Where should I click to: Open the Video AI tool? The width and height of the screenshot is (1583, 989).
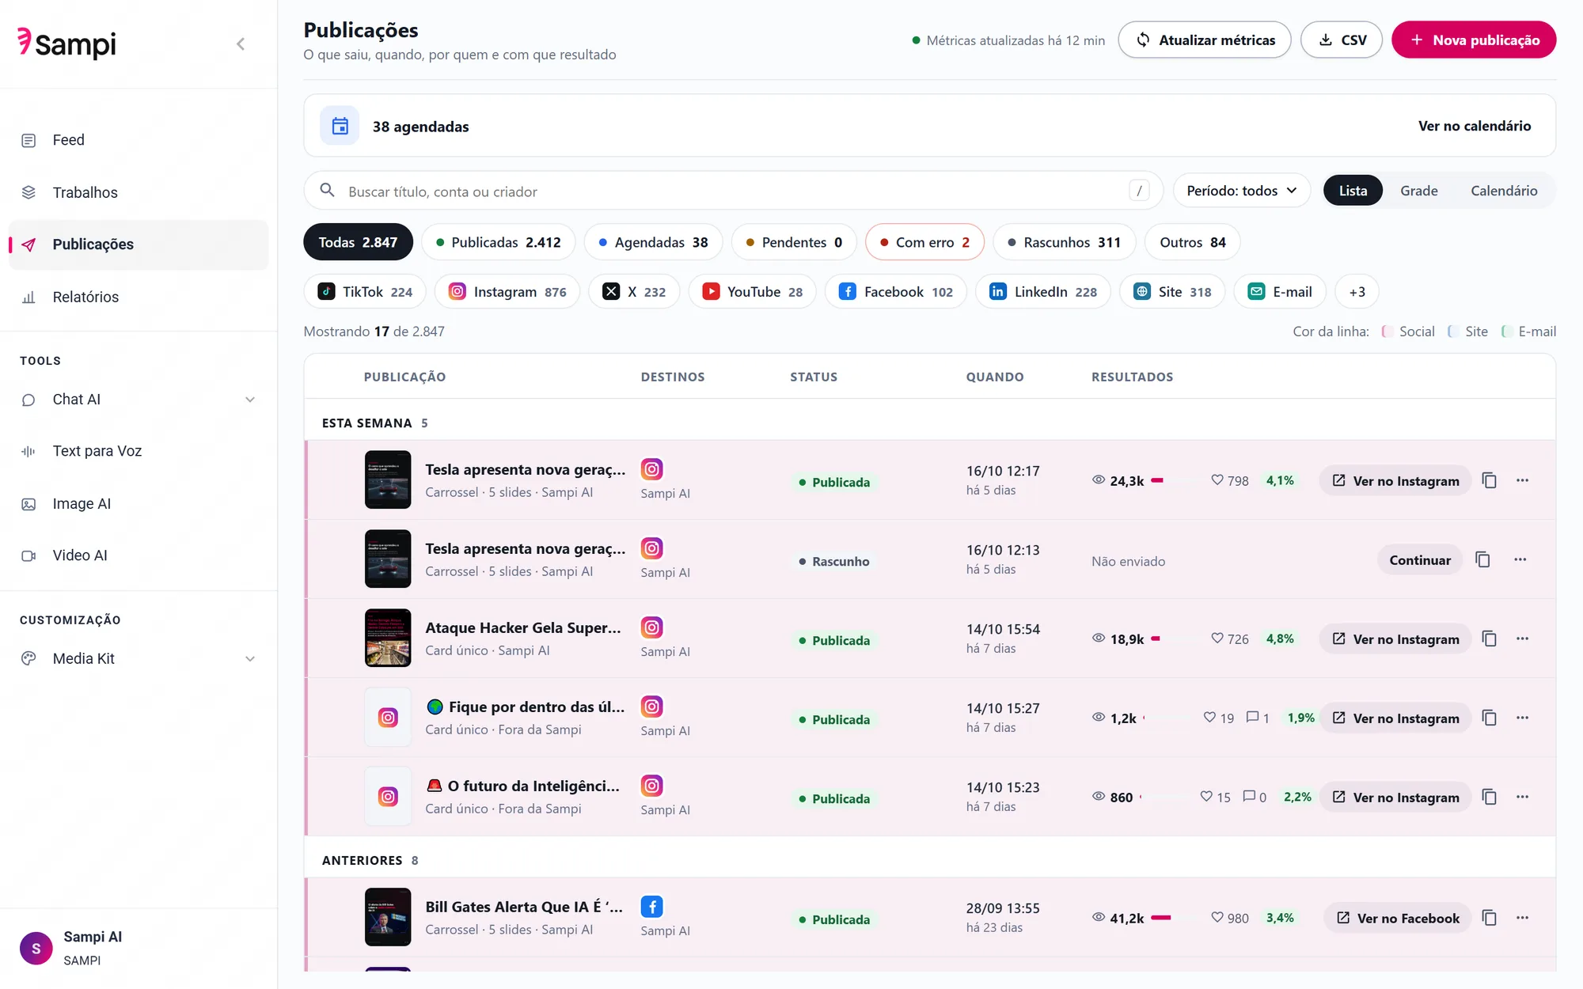pyautogui.click(x=139, y=555)
